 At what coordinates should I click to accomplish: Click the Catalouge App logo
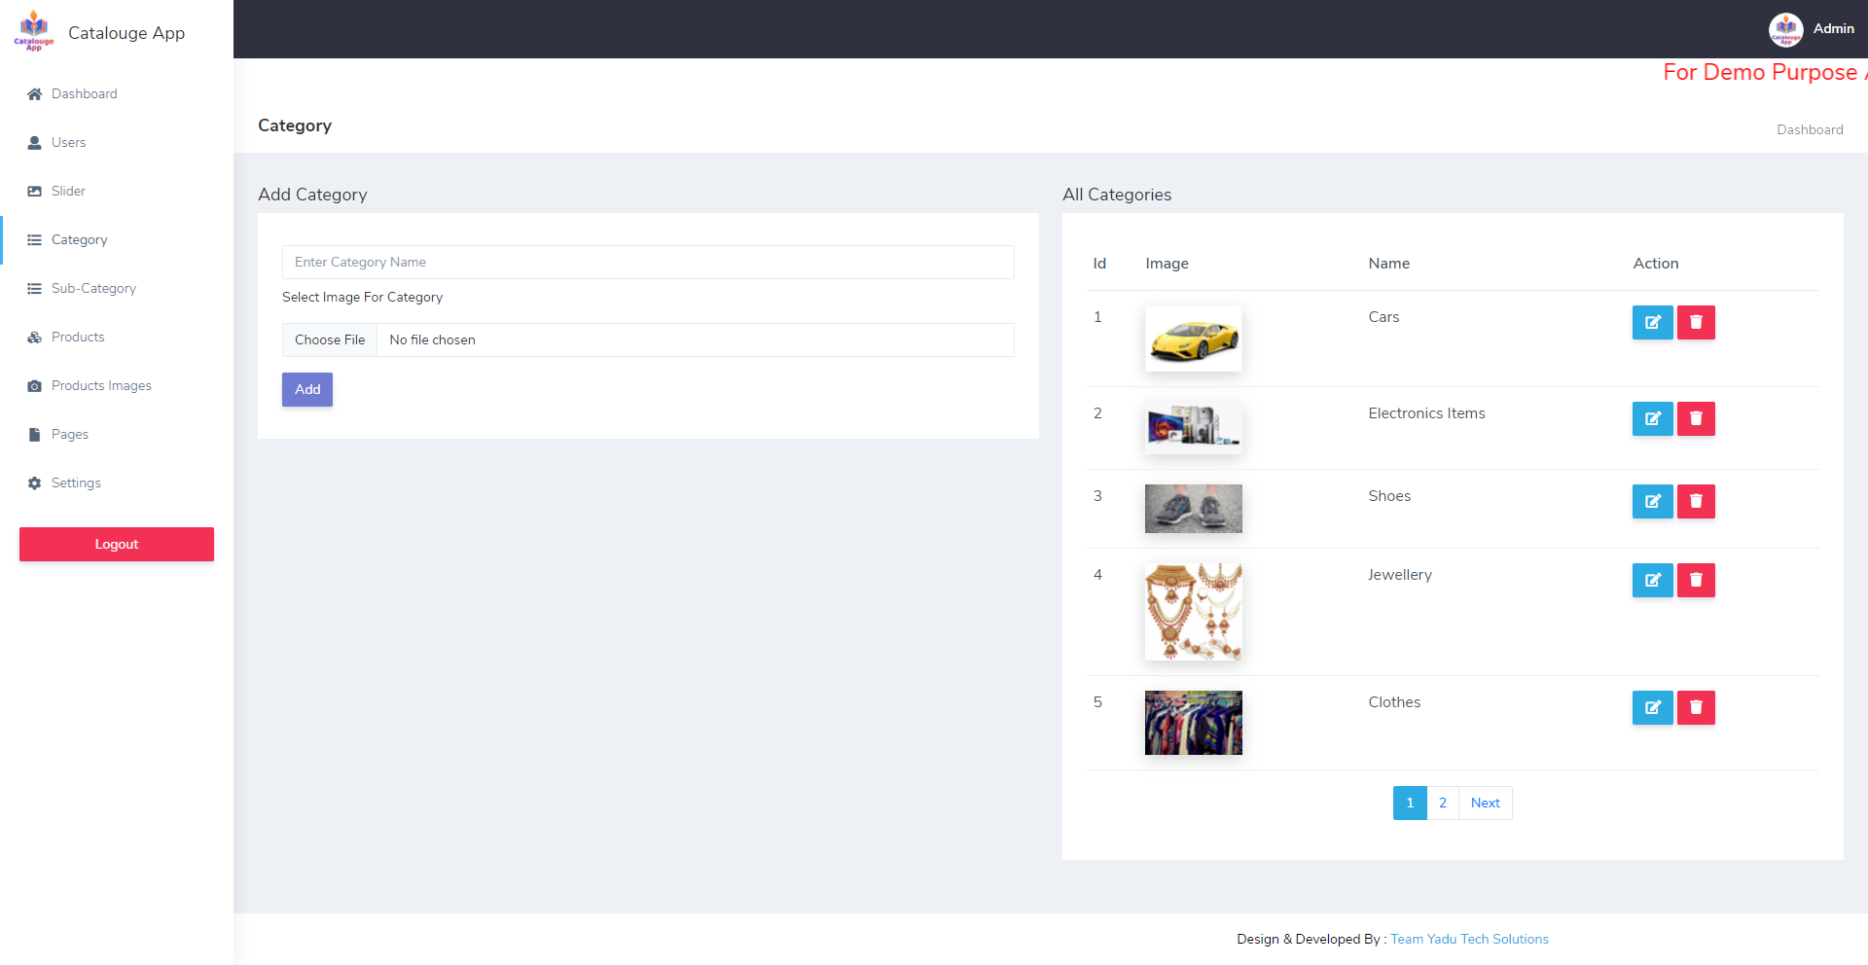click(x=34, y=30)
